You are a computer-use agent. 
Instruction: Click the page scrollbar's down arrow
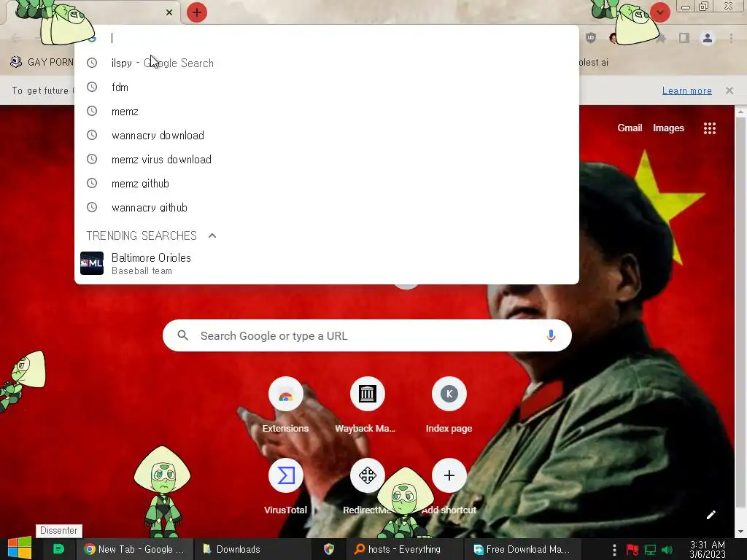point(740,532)
